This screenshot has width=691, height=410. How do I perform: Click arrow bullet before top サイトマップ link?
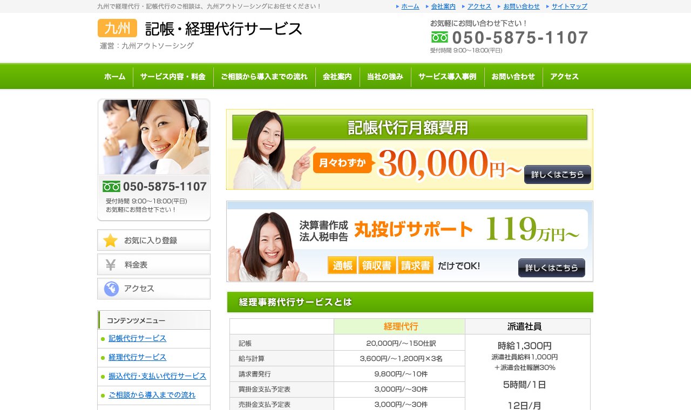tap(548, 6)
